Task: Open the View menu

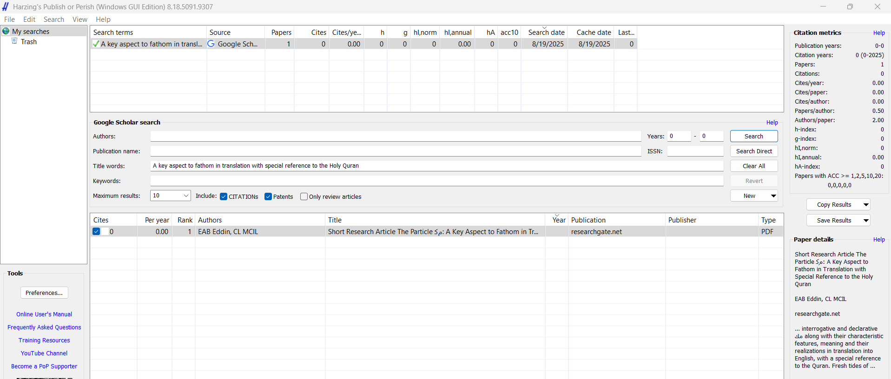Action: (x=80, y=19)
